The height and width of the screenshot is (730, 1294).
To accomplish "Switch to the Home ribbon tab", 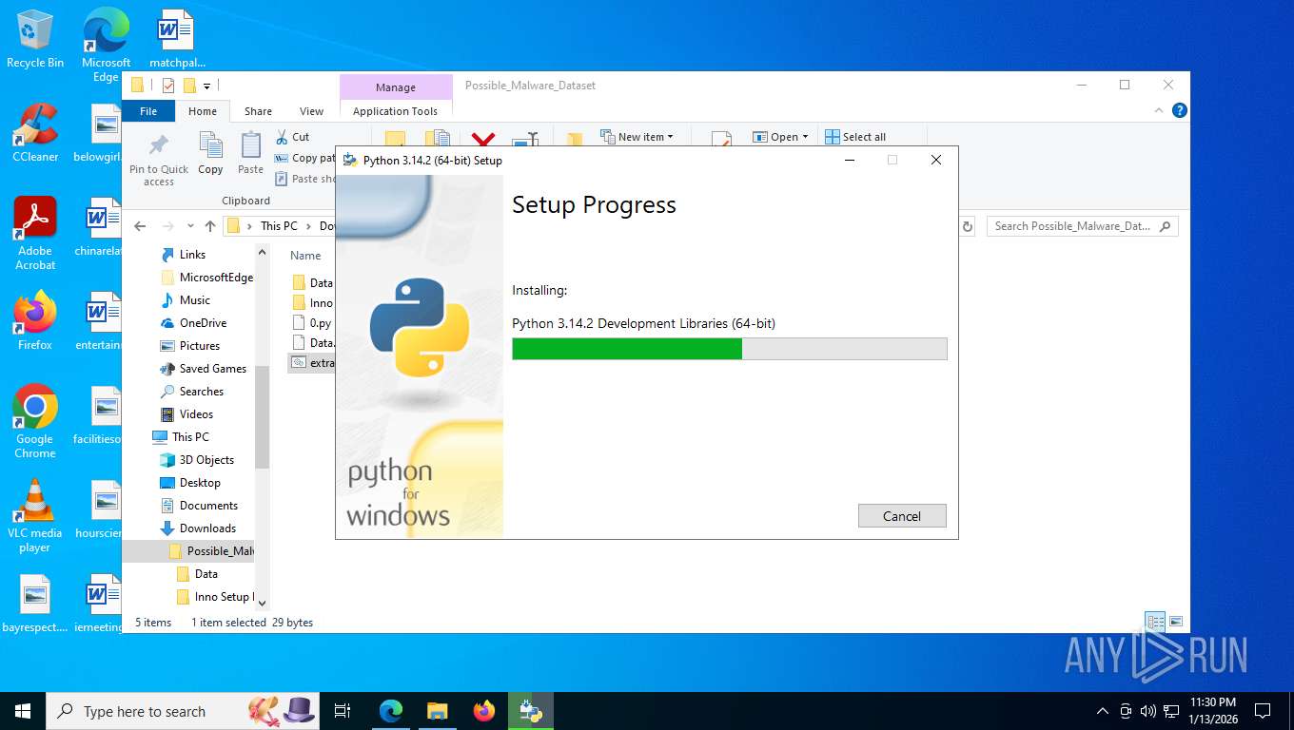I will [x=203, y=111].
